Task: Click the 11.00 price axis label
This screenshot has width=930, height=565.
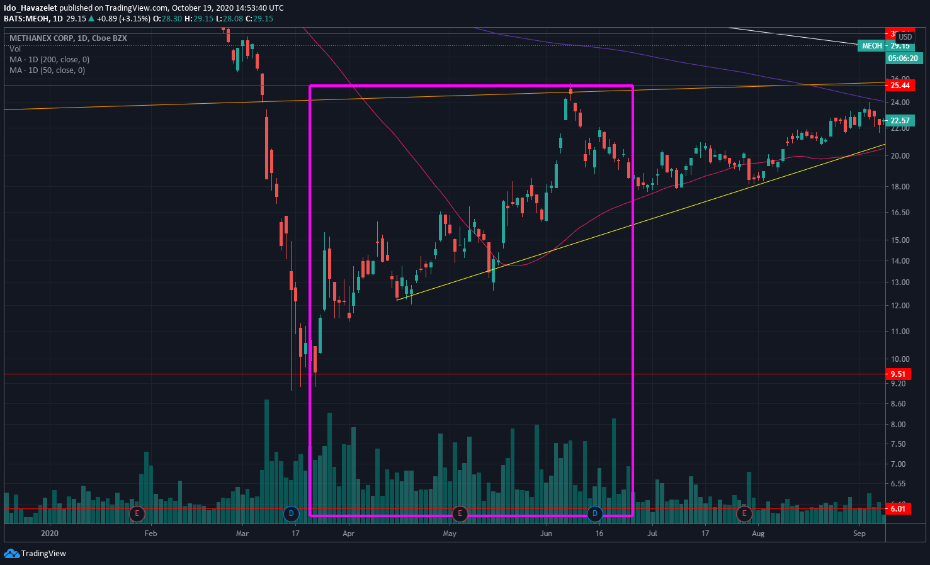Action: 900,332
